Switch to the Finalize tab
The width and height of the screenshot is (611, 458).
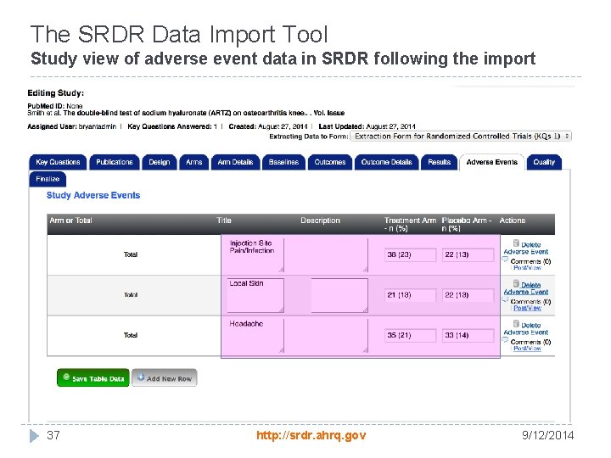coord(48,179)
